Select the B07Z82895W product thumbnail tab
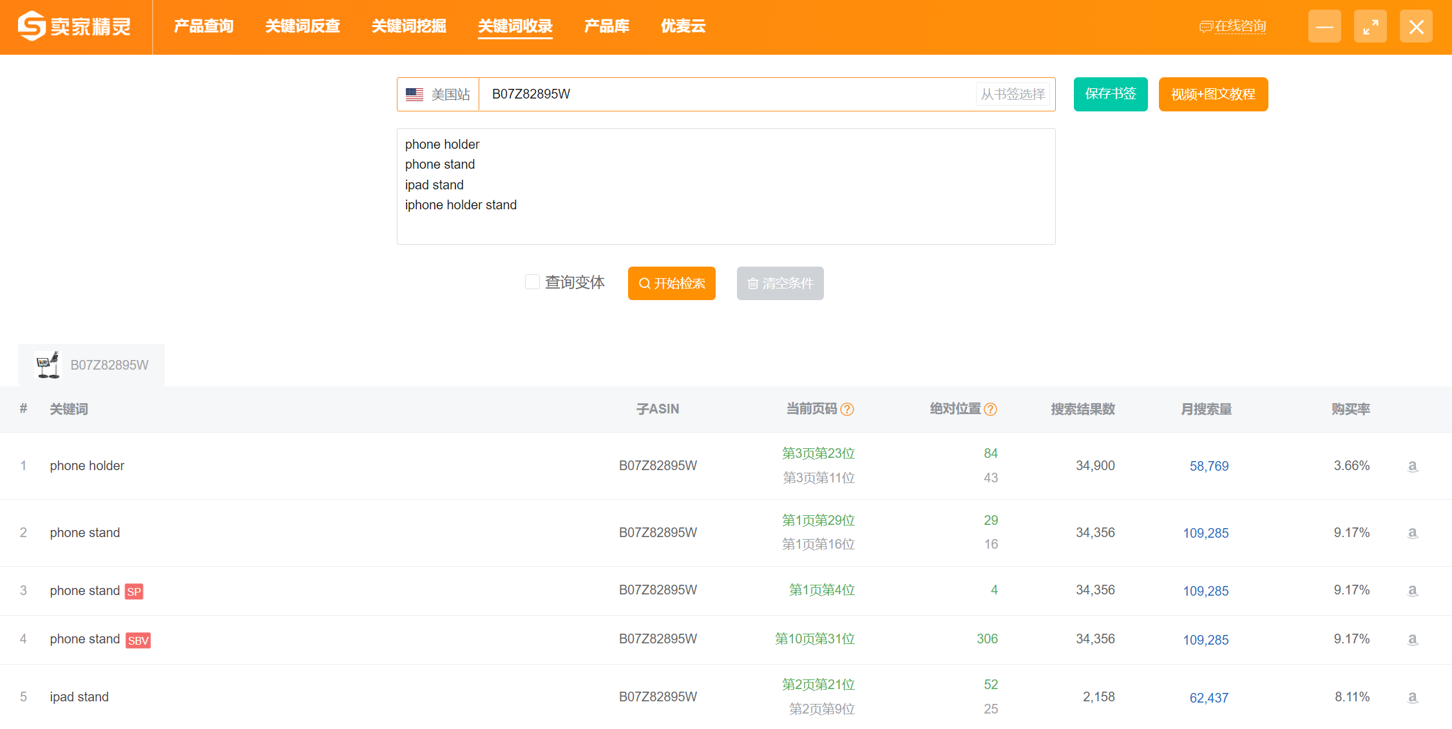 click(x=91, y=365)
